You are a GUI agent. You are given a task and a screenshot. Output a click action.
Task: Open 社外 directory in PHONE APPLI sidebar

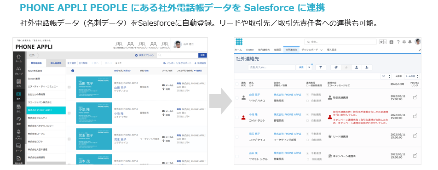[x=18, y=96]
